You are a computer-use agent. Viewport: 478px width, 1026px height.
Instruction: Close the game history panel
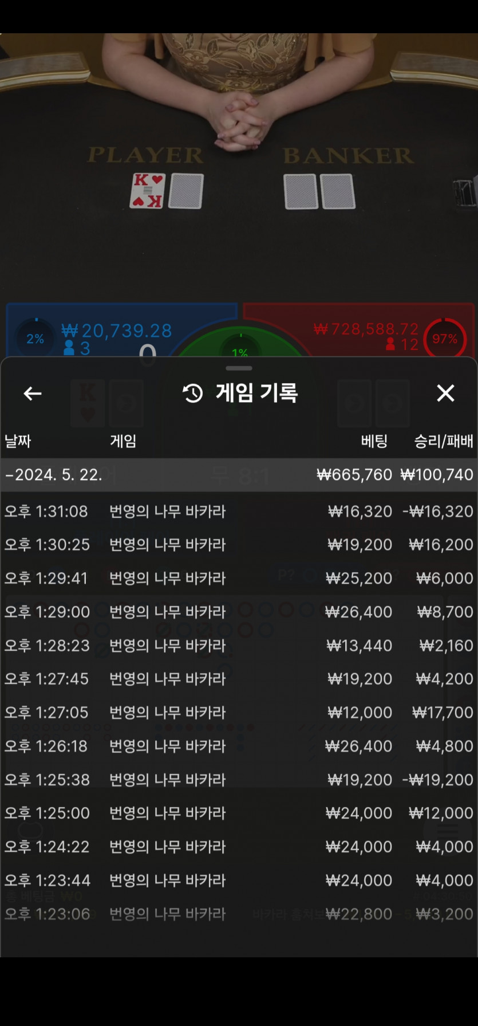tap(445, 393)
